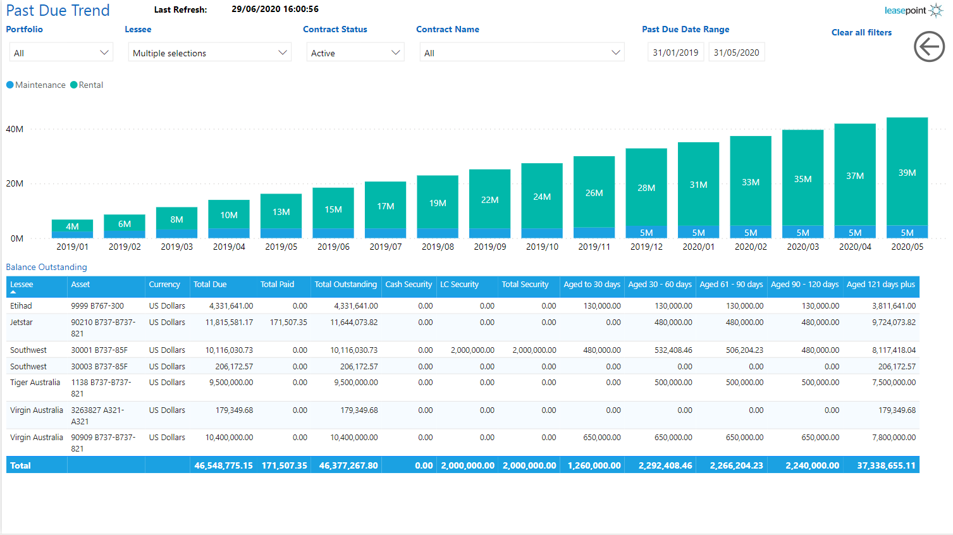Sort table by Currency column header
Screen dimensions: 953x535
pos(168,286)
